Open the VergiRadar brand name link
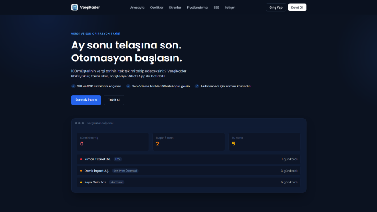 pyautogui.click(x=90, y=8)
